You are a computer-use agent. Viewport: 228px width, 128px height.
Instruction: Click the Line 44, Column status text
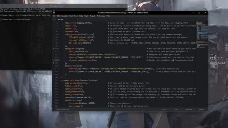click(62, 110)
